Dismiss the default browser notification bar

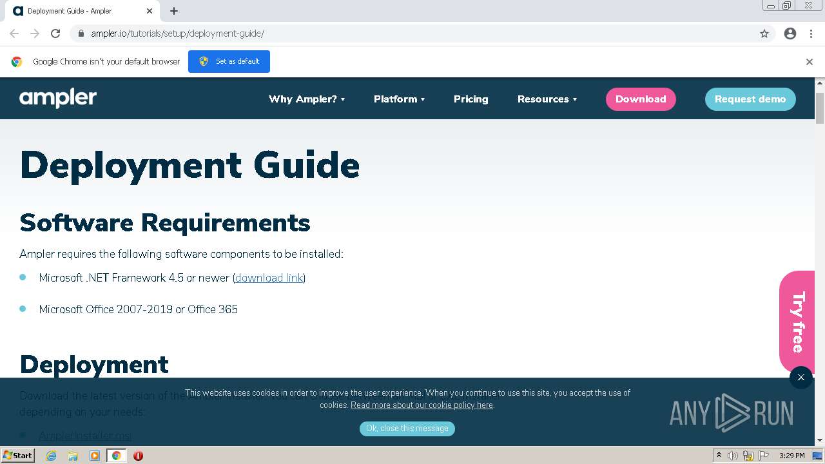[810, 62]
